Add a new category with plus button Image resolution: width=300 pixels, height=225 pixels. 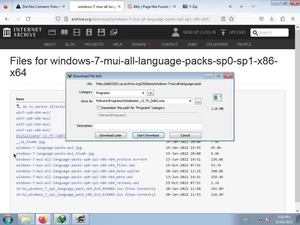pos(151,93)
